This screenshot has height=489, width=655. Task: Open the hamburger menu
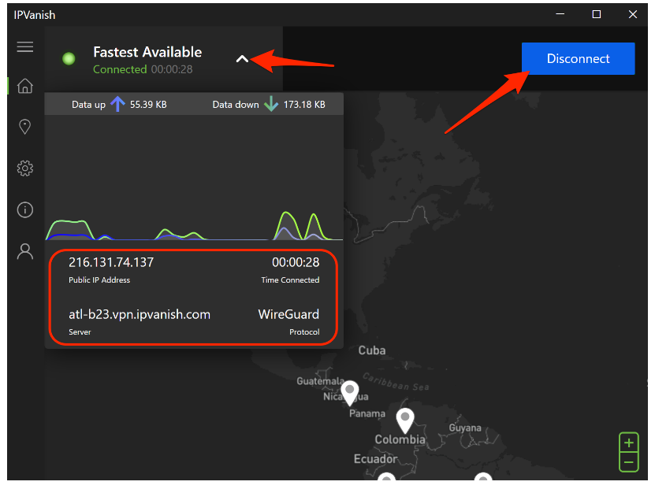tap(25, 46)
